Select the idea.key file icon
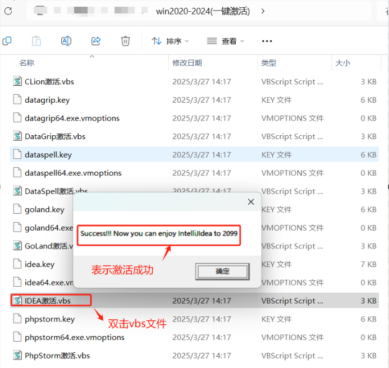This screenshot has width=389, height=368. pos(17,264)
